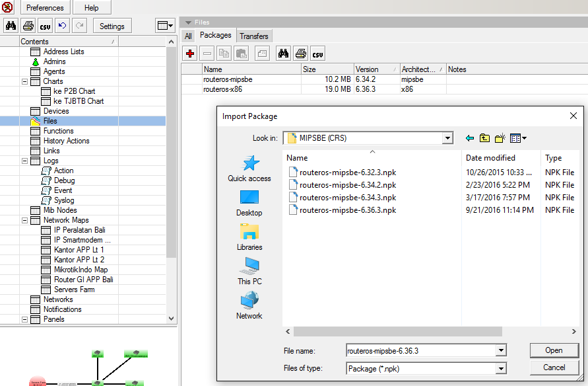The image size is (588, 386).
Task: Click the Open button in dialog
Action: [x=554, y=350]
